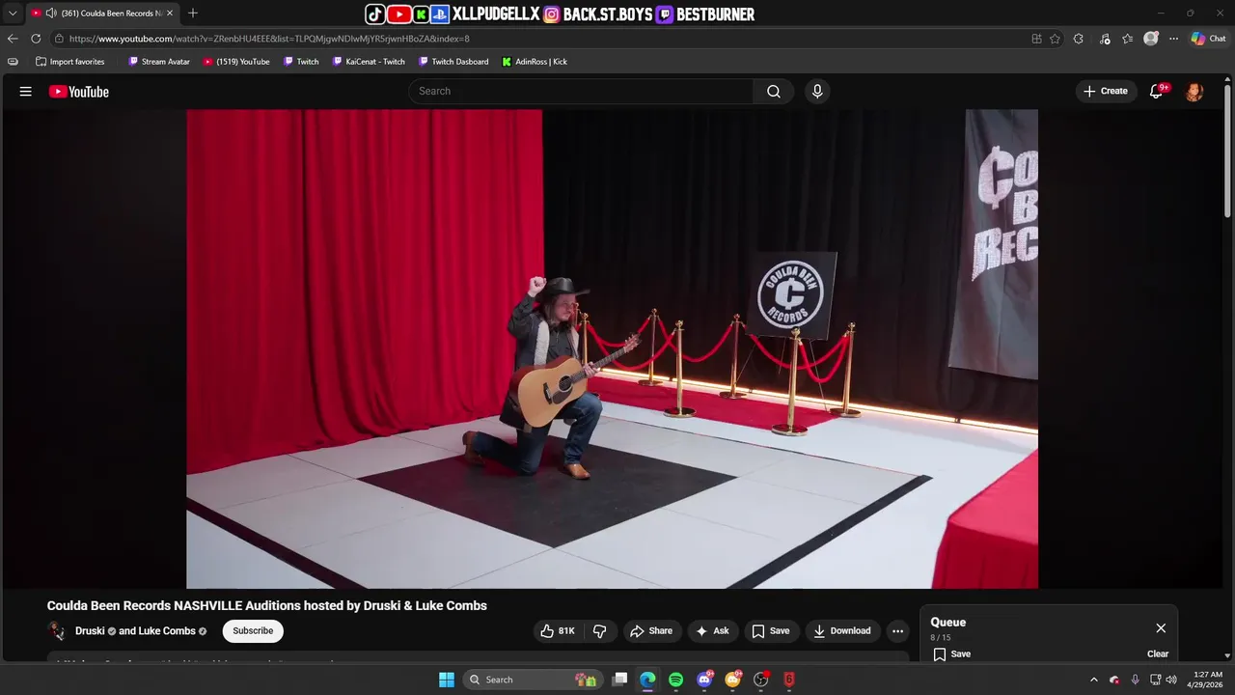Save the video to a playlist
This screenshot has width=1235, height=695.
click(x=771, y=631)
